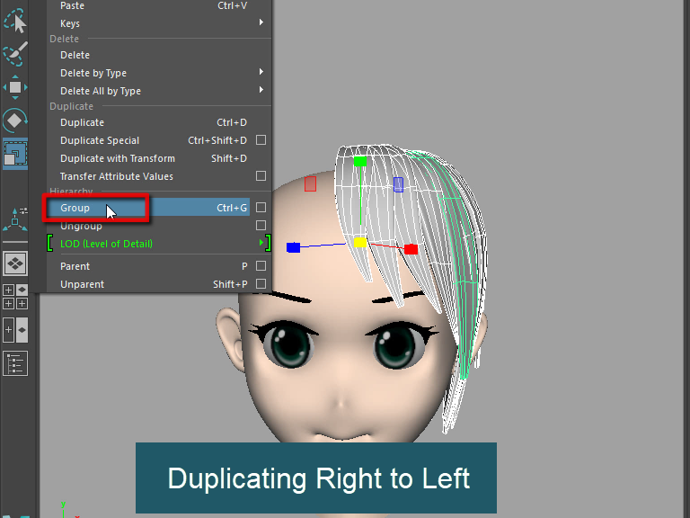Open Transfer Attribute Values option box
690x518 pixels.
tap(261, 176)
